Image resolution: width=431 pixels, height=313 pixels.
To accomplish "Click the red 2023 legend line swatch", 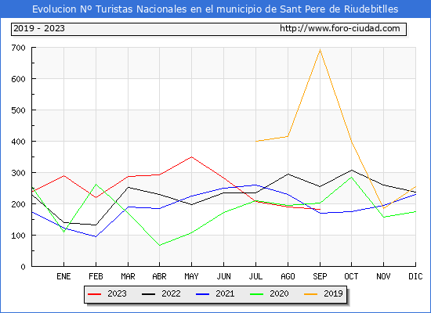I will click(94, 294).
